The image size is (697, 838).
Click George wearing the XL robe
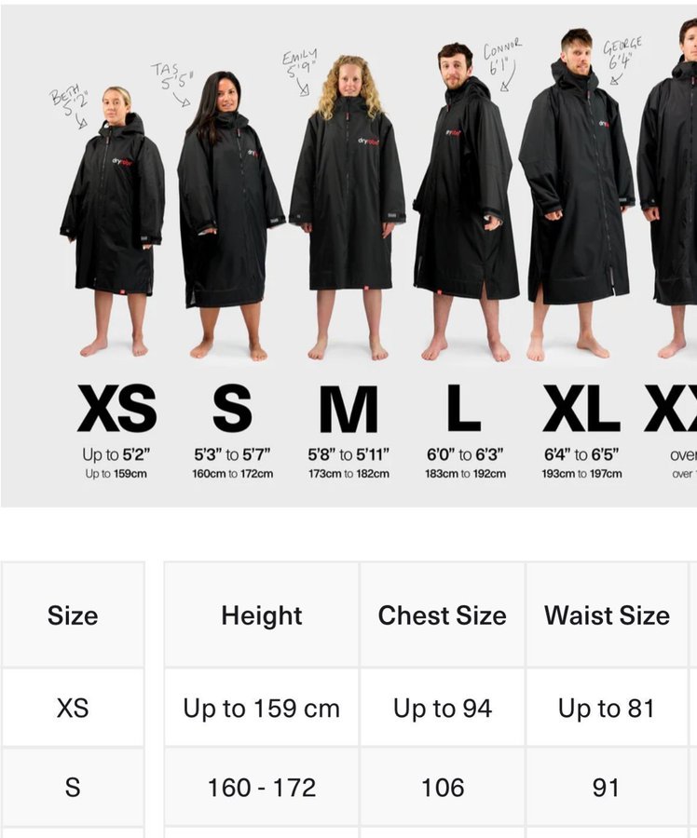coord(577,196)
